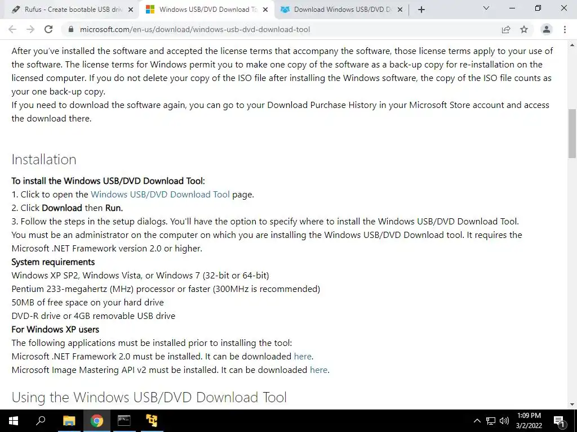Open the Windows USB/DVD Download Tool link
Viewport: 577px width, 432px height.
160,194
